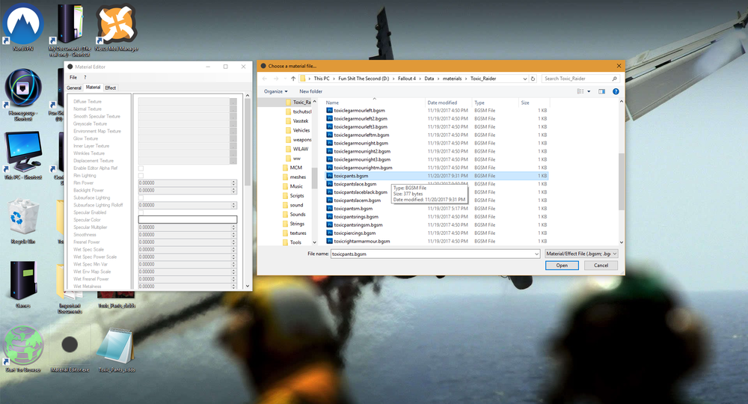The image size is (748, 404).
Task: Select the meshes folder in the navigation tree
Action: (x=298, y=177)
